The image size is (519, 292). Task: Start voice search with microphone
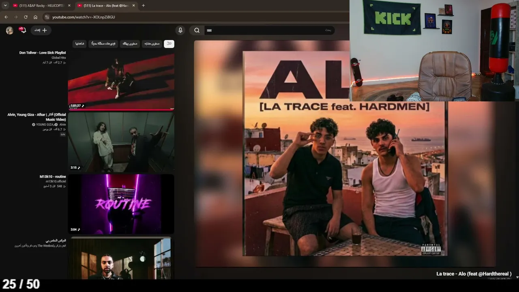tap(180, 30)
